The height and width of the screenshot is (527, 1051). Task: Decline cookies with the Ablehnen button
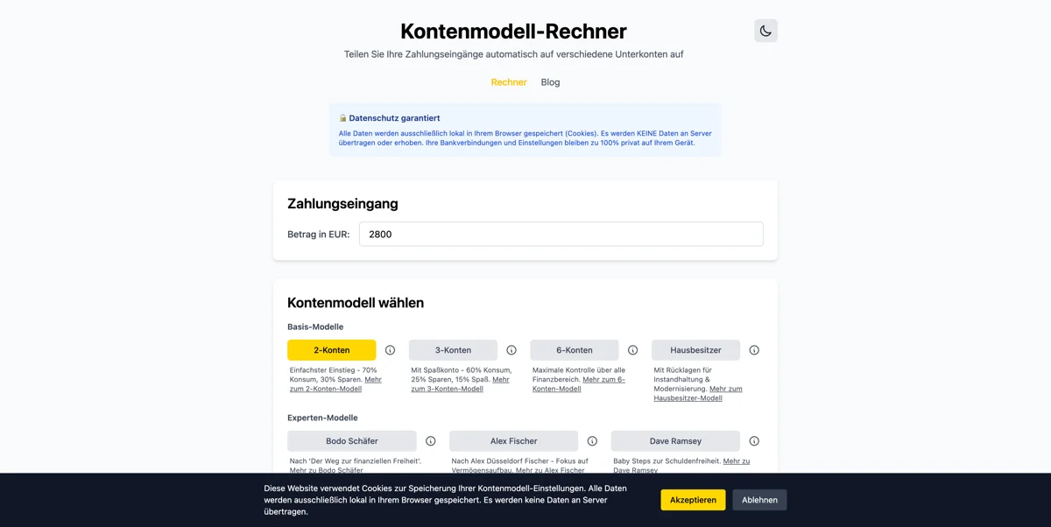coord(758,499)
